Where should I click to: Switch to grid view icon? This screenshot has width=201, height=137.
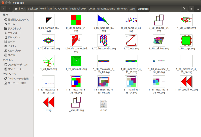pyautogui.click(x=198, y=9)
